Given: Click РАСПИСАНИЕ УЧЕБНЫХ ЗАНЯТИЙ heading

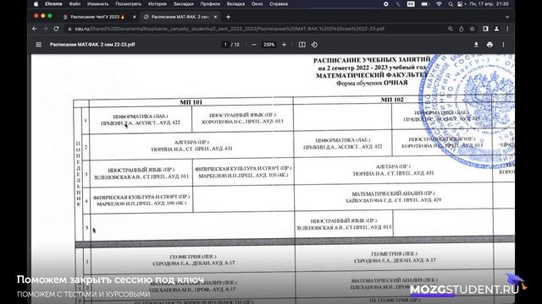Looking at the screenshot, I should [372, 60].
